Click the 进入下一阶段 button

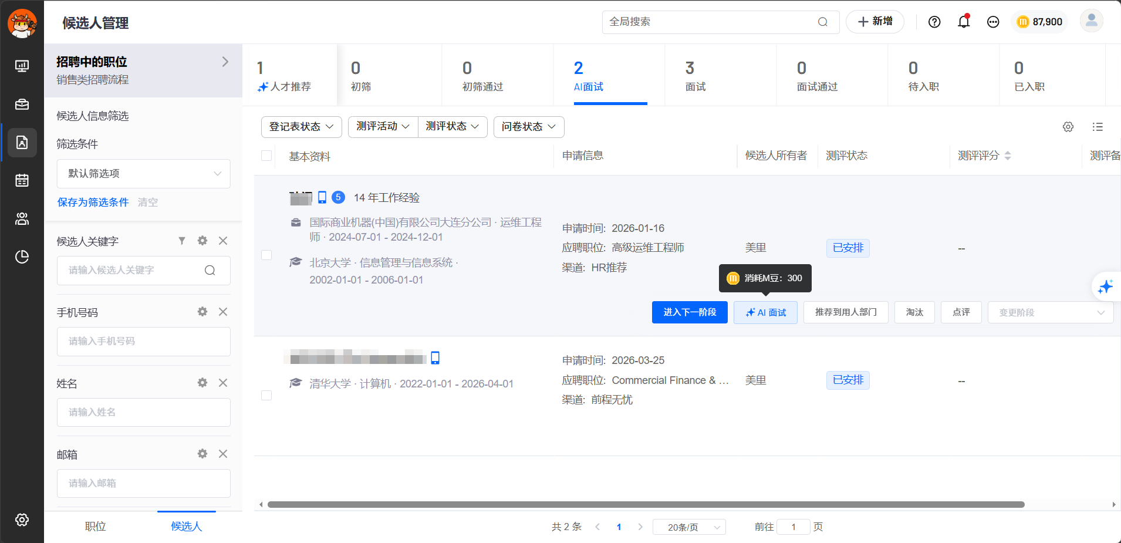[690, 312]
